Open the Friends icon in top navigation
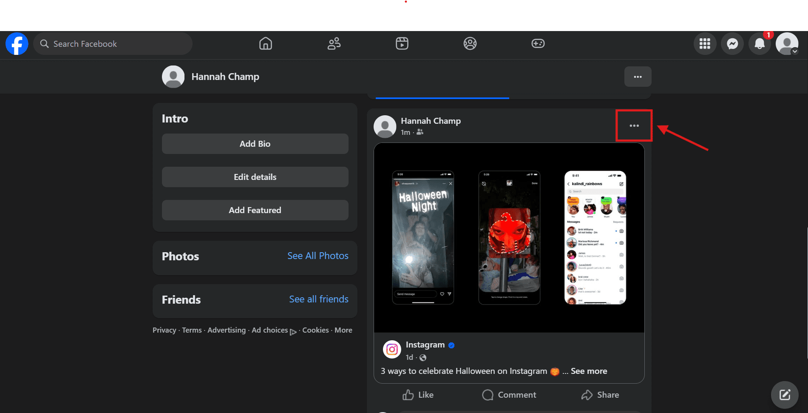 pos(334,44)
